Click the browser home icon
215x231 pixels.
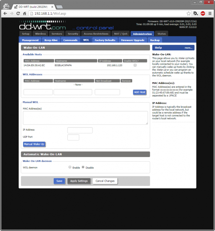point(25,13)
